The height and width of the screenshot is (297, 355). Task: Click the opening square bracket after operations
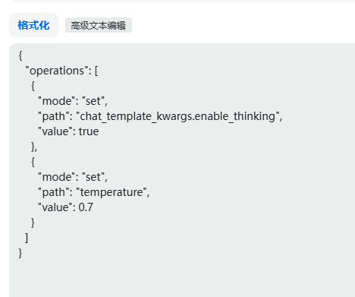[96, 71]
